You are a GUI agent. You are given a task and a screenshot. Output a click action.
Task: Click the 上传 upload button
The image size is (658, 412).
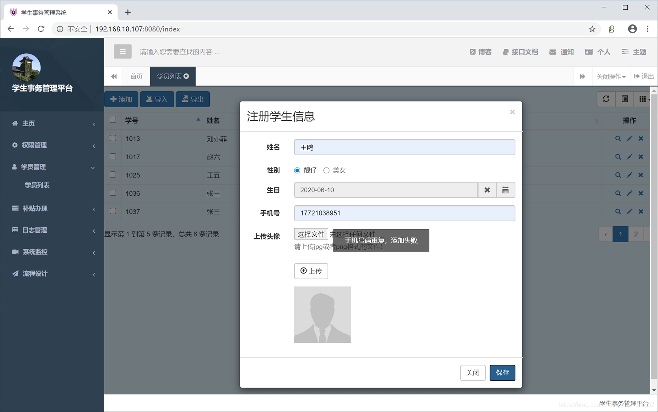pos(311,271)
